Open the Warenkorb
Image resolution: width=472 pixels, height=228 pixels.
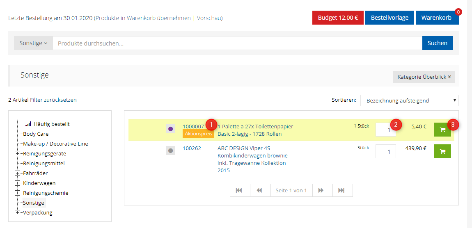[436, 18]
